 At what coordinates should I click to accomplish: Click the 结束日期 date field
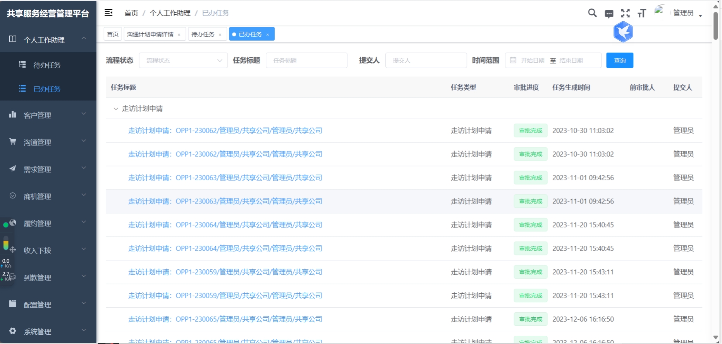(x=571, y=60)
